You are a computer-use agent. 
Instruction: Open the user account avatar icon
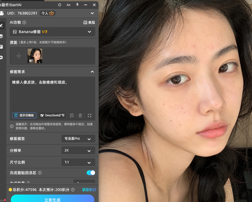pos(2,13)
